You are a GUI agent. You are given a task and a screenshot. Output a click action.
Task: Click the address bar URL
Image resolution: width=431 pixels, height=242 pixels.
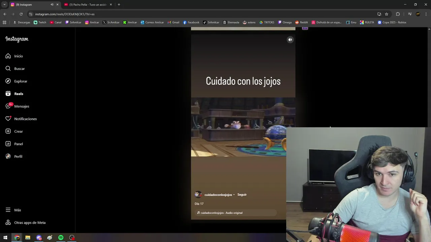[65, 14]
